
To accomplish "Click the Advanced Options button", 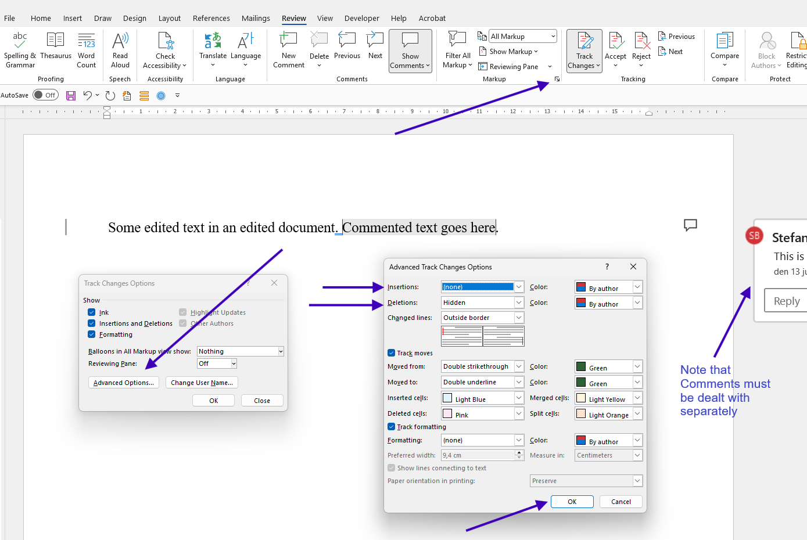I will (124, 383).
